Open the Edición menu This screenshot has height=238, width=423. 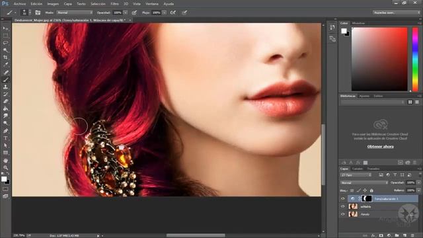(36, 4)
